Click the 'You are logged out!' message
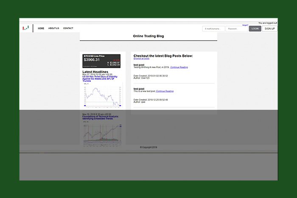 tap(268, 23)
